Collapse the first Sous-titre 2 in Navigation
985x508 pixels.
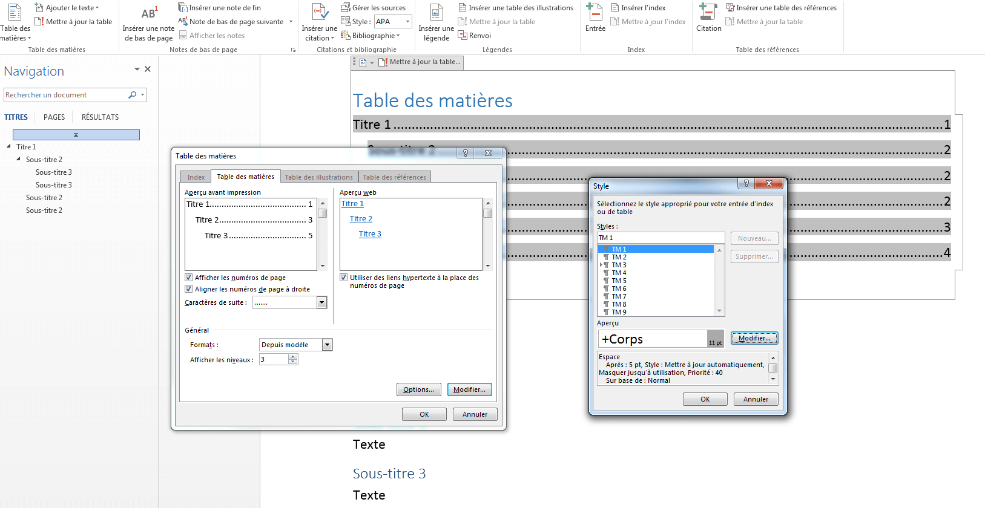click(19, 159)
